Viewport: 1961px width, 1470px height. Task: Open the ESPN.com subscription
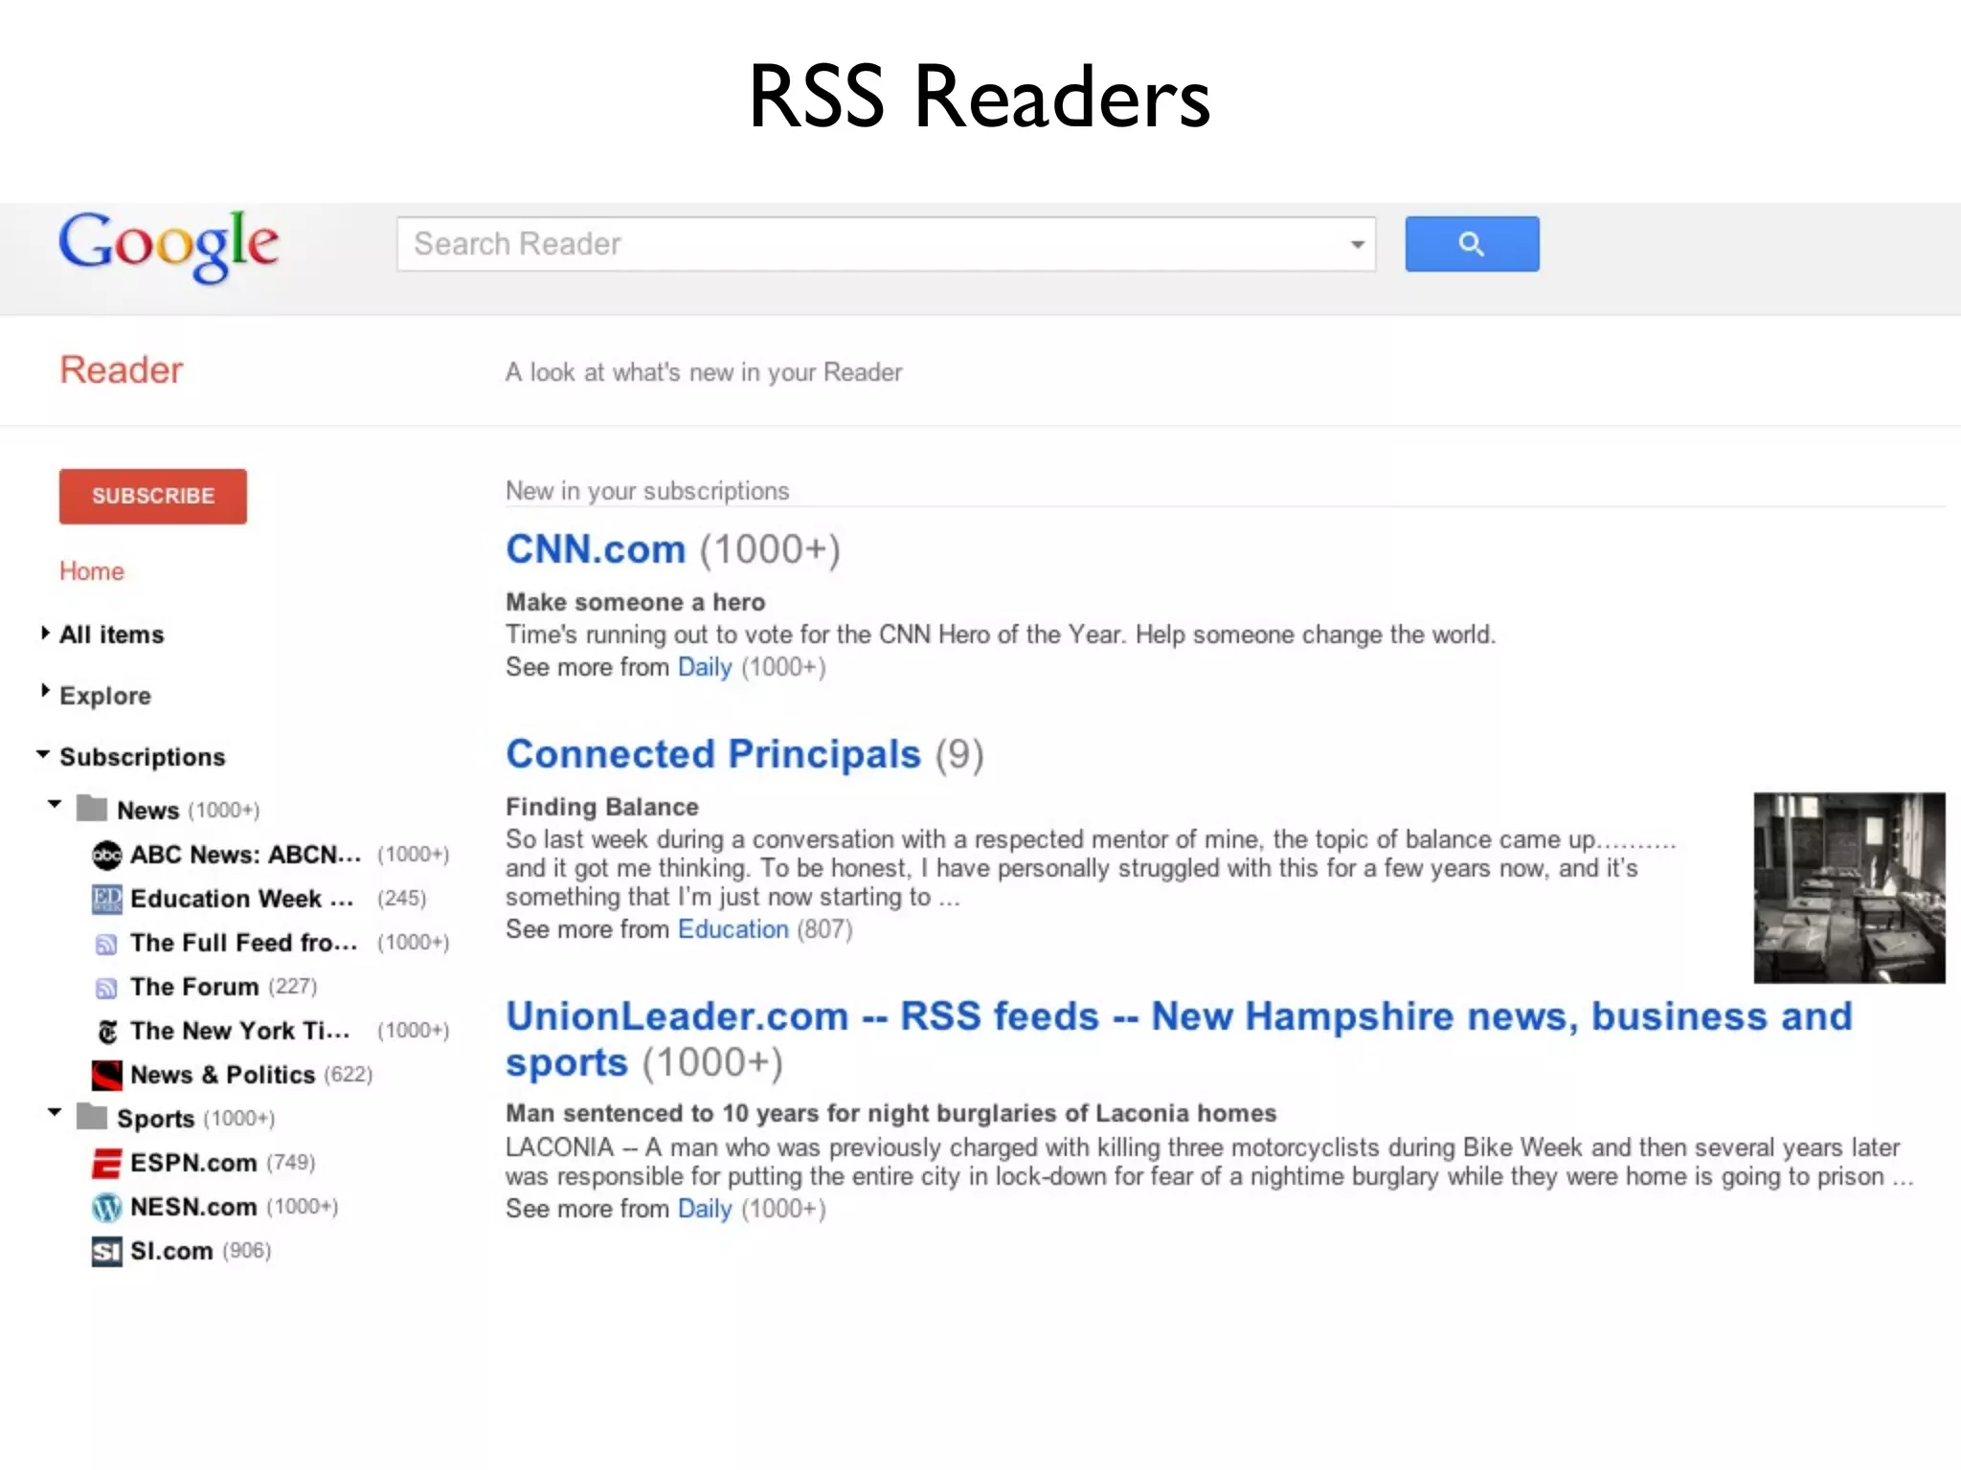[193, 1163]
